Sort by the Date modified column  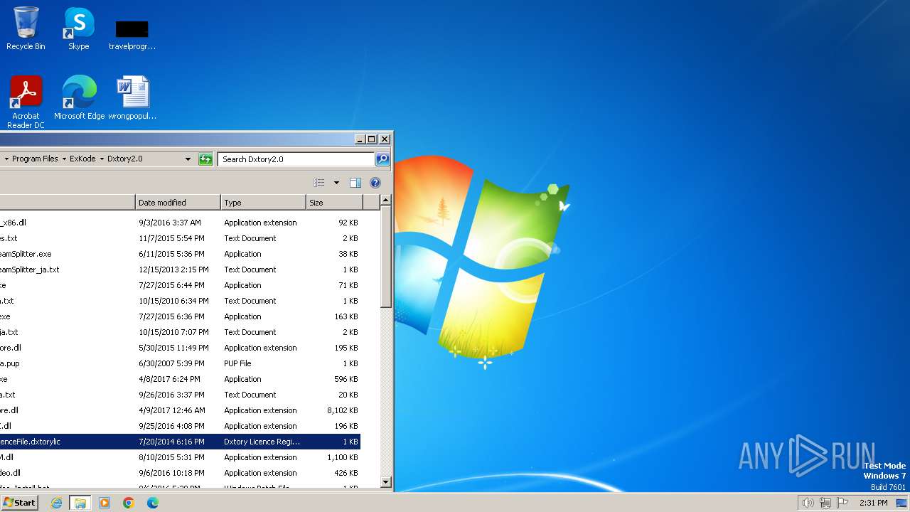178,203
